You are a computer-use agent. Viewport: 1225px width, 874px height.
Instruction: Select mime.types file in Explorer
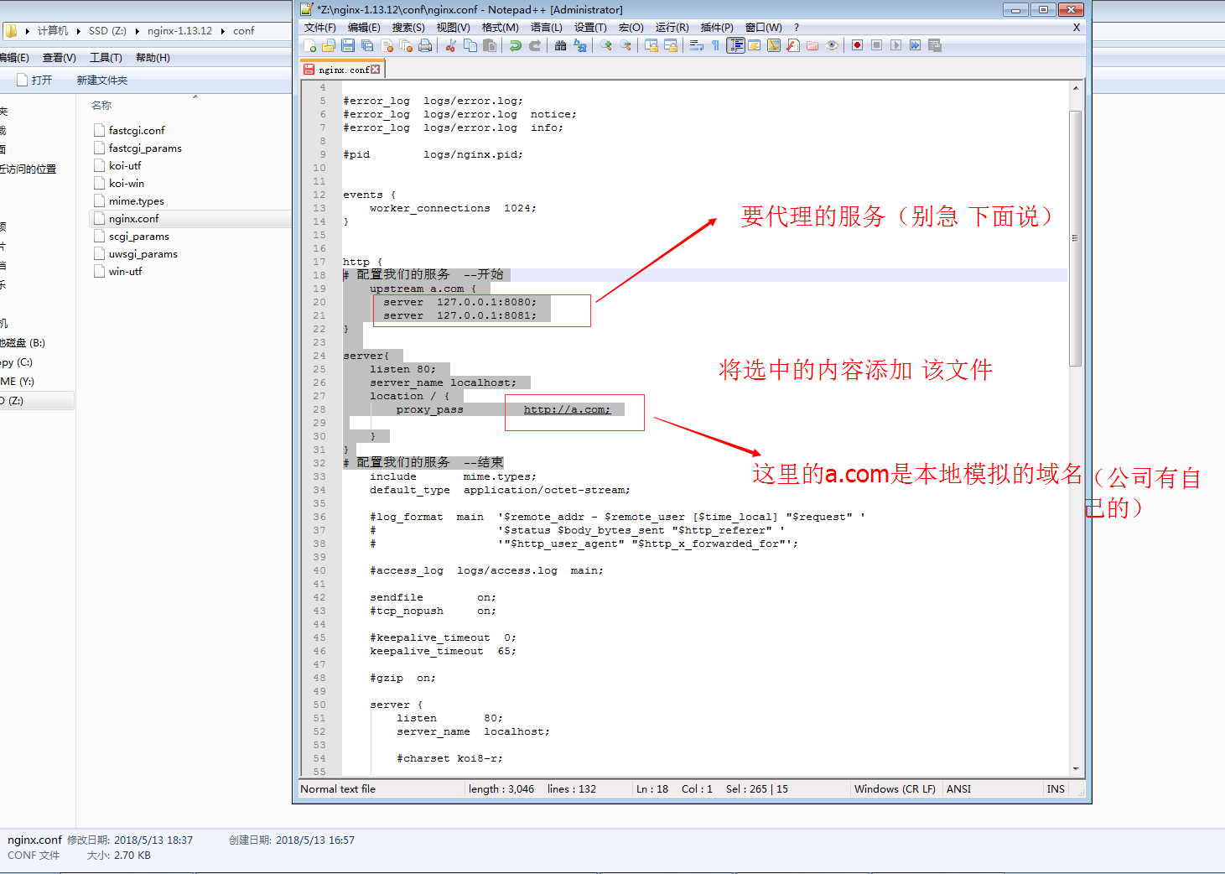tap(137, 201)
